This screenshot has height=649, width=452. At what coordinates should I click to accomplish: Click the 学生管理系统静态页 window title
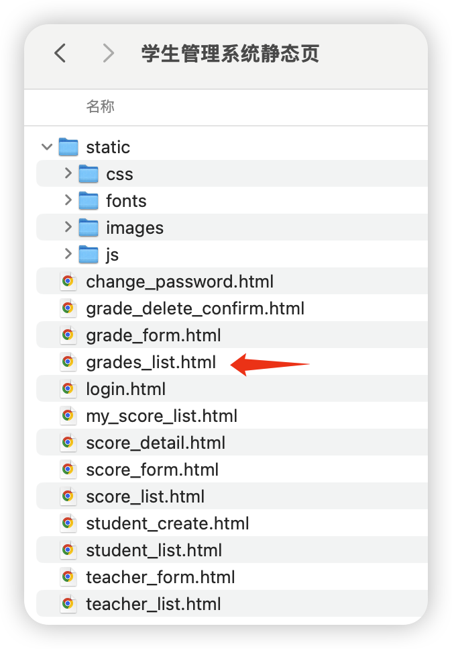230,53
